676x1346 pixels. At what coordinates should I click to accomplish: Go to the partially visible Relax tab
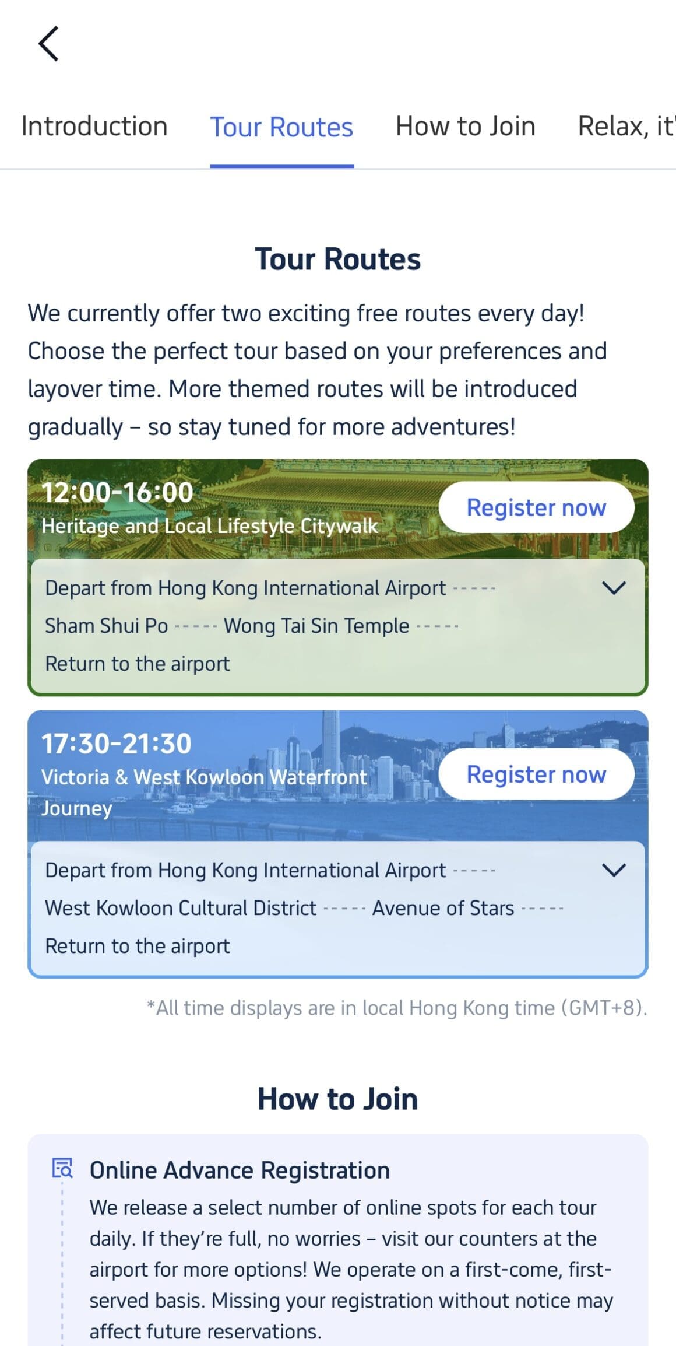tap(626, 127)
